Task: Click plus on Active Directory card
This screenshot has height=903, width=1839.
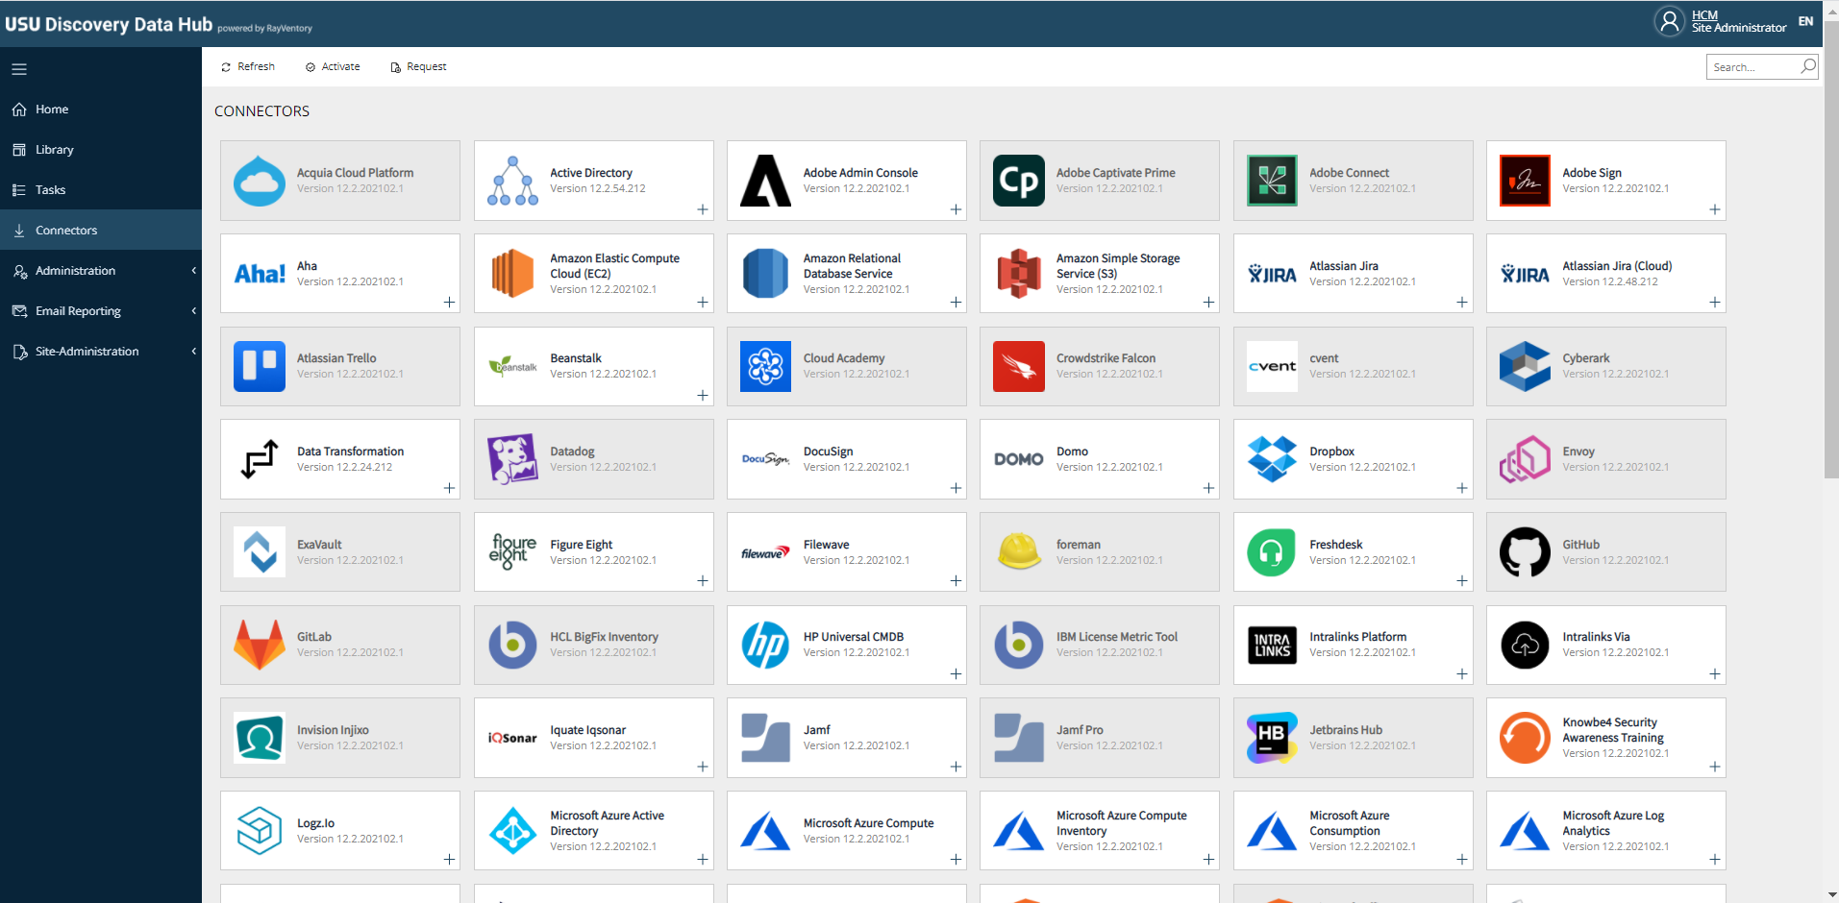Action: coord(703,209)
